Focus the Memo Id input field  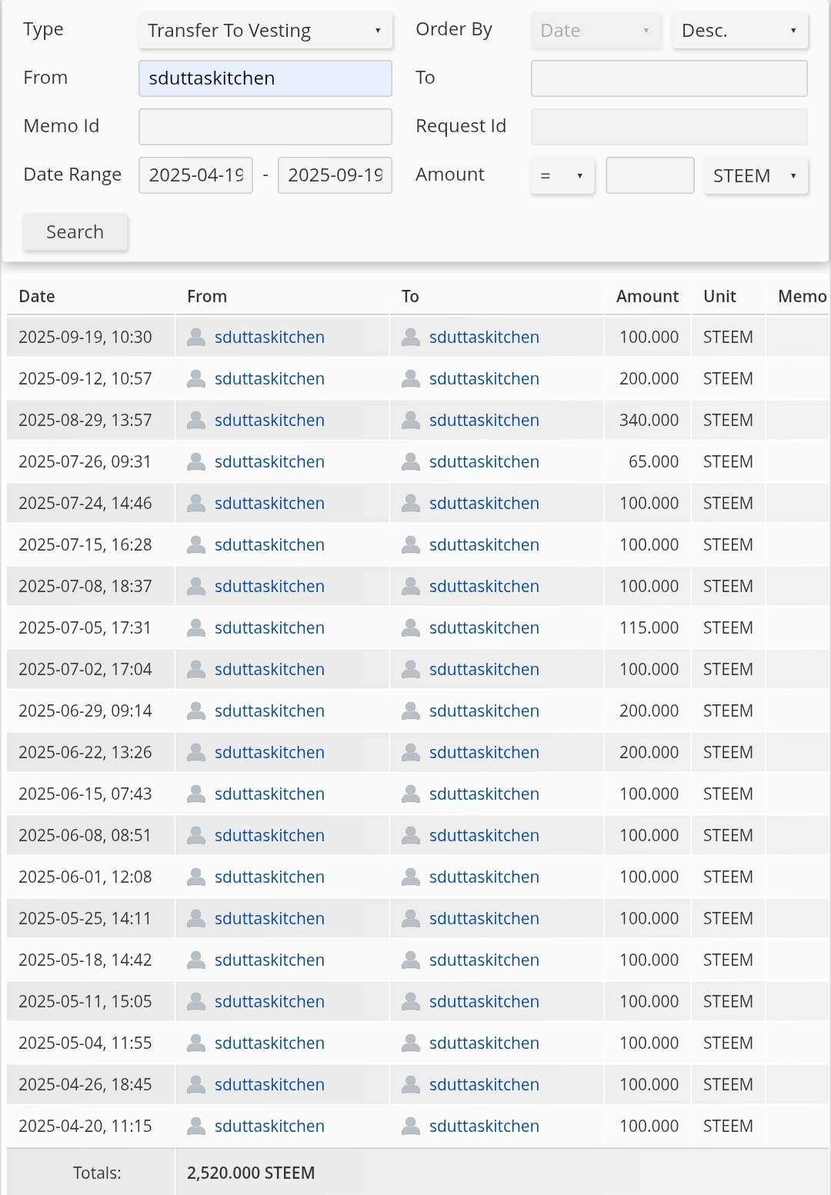(x=265, y=127)
